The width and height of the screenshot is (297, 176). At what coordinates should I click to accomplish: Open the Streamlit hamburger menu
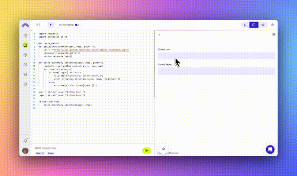coord(274,34)
